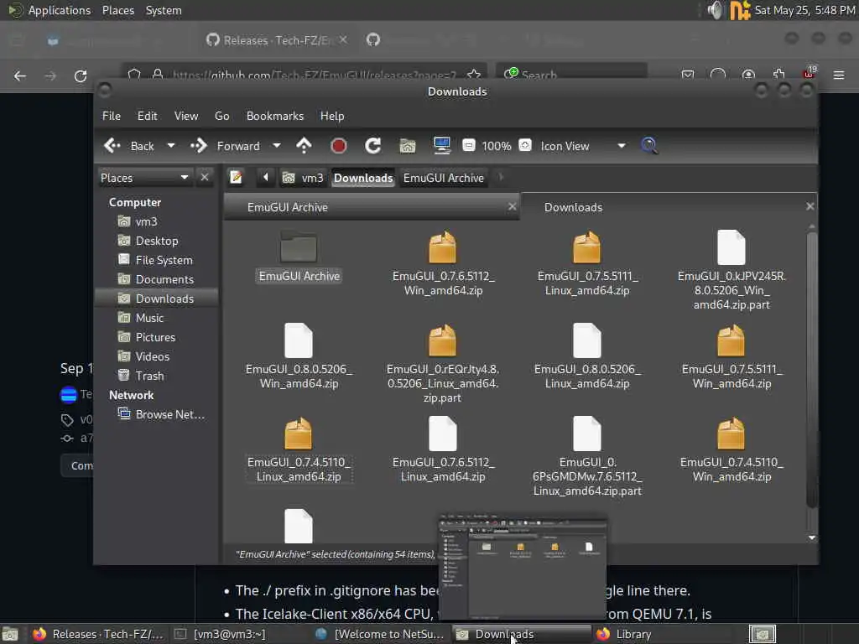The image size is (859, 644).
Task: Go up to parent folder icon
Action: [x=304, y=146]
